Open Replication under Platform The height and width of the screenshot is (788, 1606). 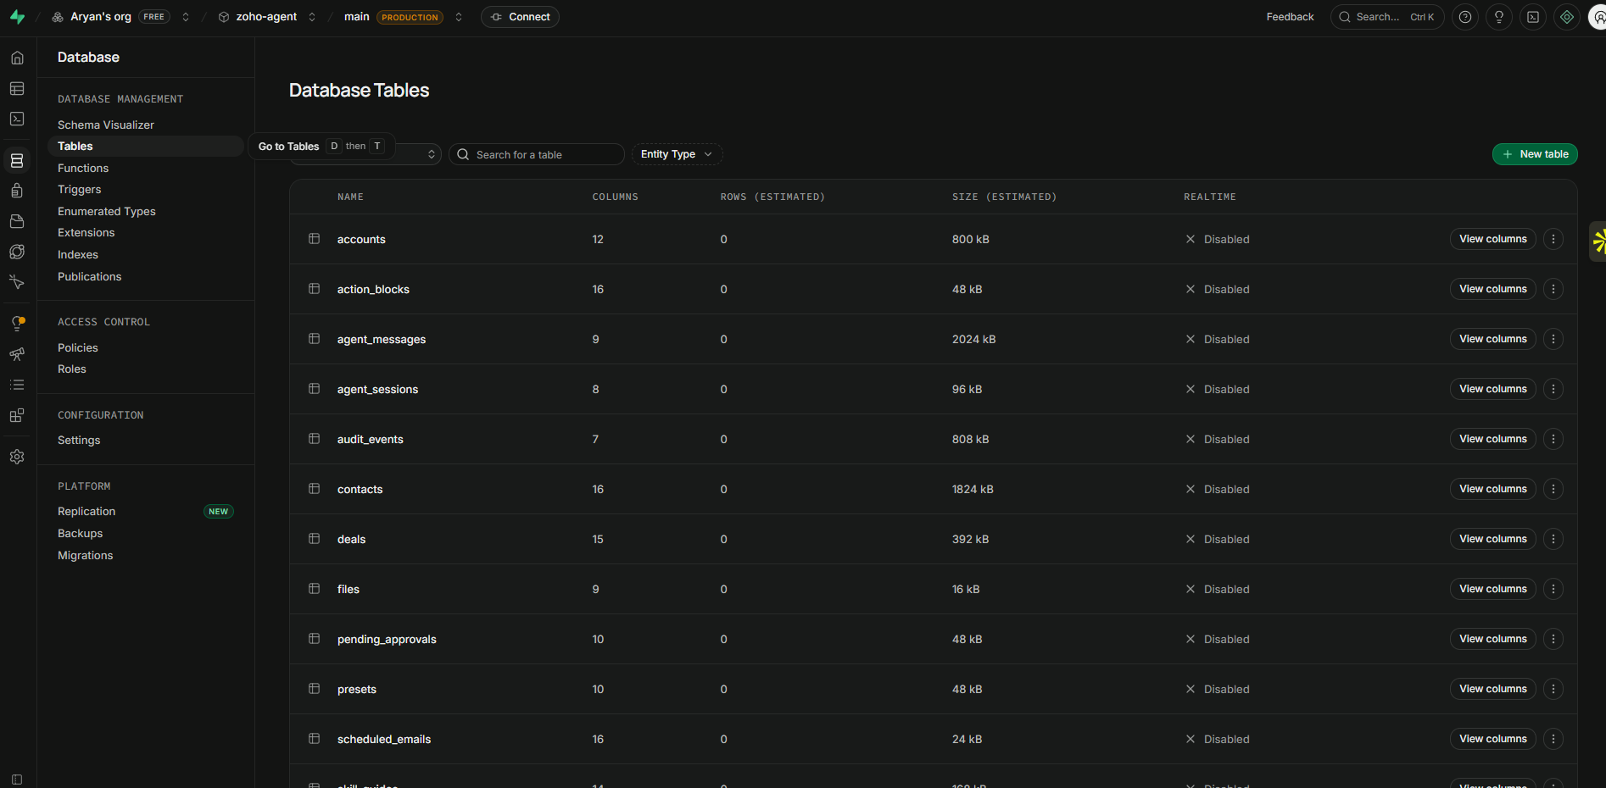pyautogui.click(x=86, y=512)
